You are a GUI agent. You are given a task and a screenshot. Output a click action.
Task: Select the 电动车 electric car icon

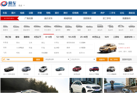tap(110, 26)
